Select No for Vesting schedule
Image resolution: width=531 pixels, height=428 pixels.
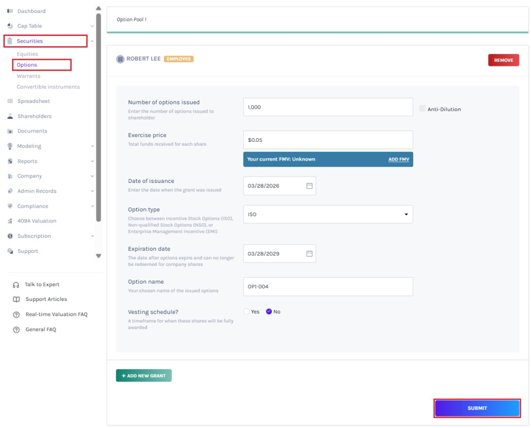[269, 312]
